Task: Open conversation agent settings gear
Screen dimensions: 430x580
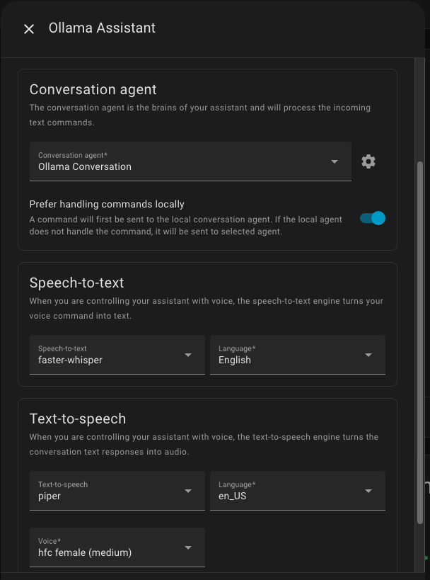Action: pyautogui.click(x=368, y=161)
